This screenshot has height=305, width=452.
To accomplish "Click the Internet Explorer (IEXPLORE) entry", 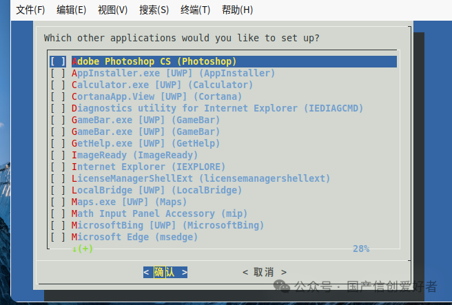I will tap(148, 167).
